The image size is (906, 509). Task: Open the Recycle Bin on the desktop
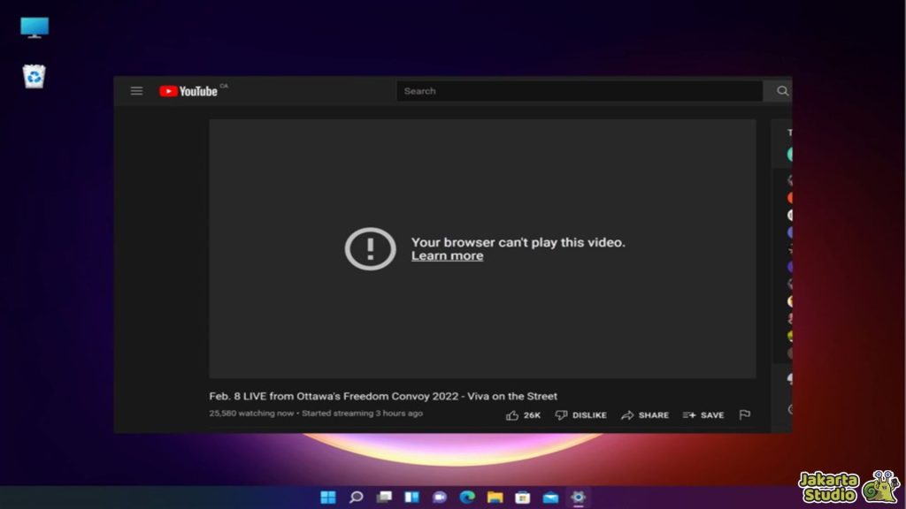pyautogui.click(x=34, y=77)
